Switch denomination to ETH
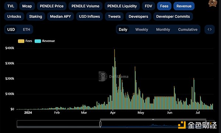Image resolution: width=221 pixels, height=133 pixels. coord(27,29)
